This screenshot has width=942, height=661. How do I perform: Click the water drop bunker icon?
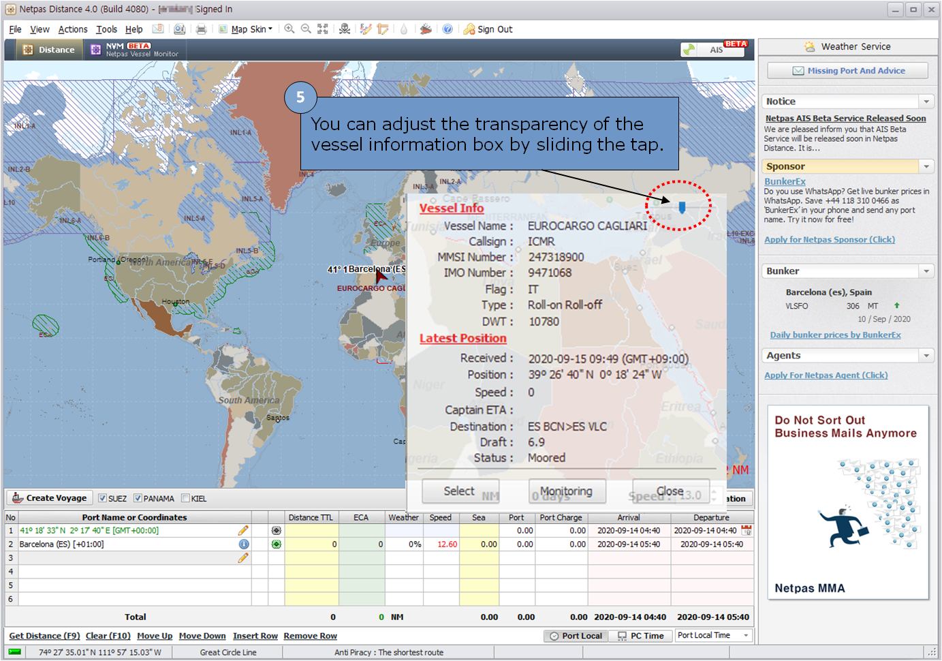point(404,29)
